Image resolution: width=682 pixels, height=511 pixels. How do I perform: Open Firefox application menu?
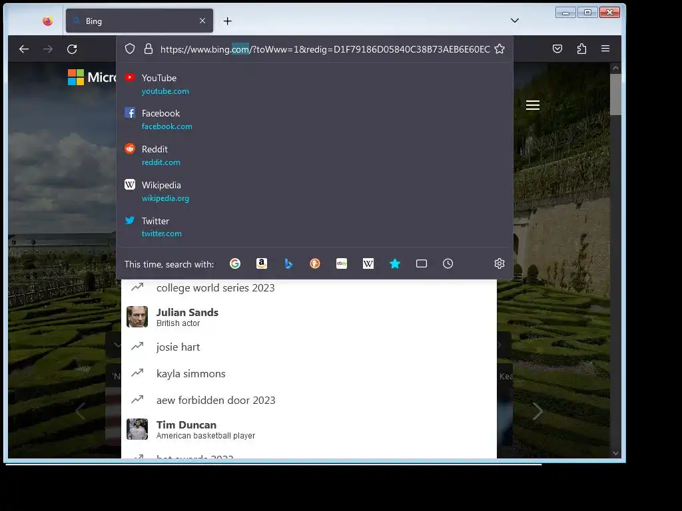tap(605, 49)
